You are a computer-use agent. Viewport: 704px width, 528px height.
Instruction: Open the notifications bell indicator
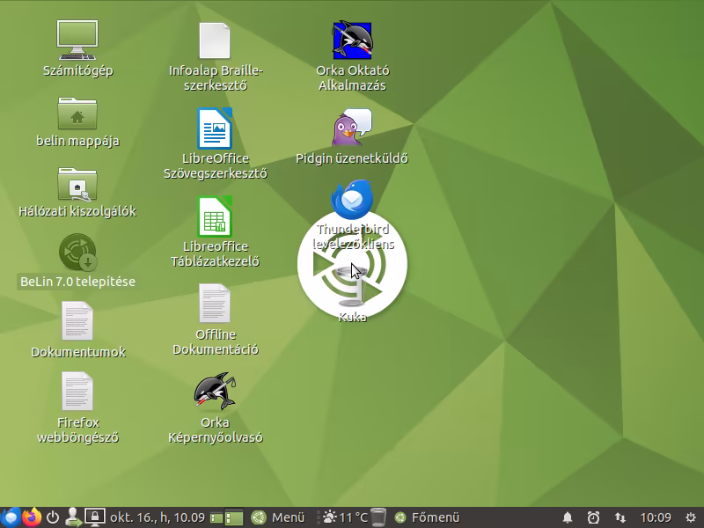(568, 517)
